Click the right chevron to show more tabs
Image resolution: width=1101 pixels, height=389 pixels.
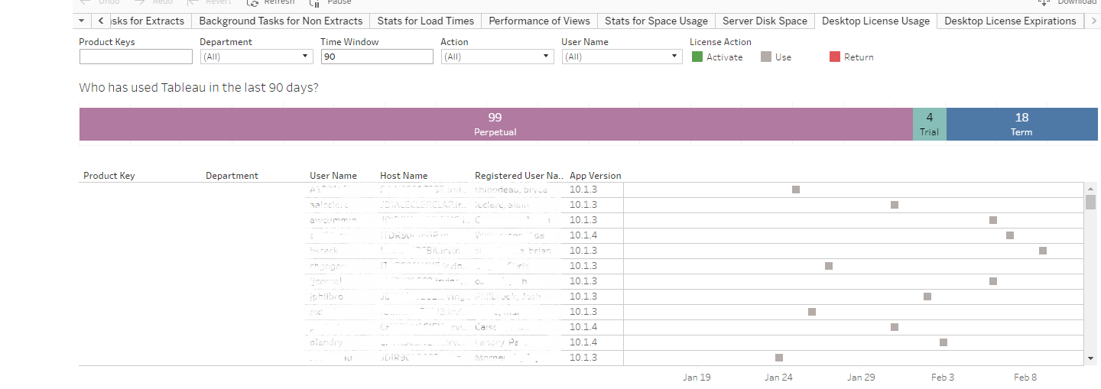[x=1092, y=21]
